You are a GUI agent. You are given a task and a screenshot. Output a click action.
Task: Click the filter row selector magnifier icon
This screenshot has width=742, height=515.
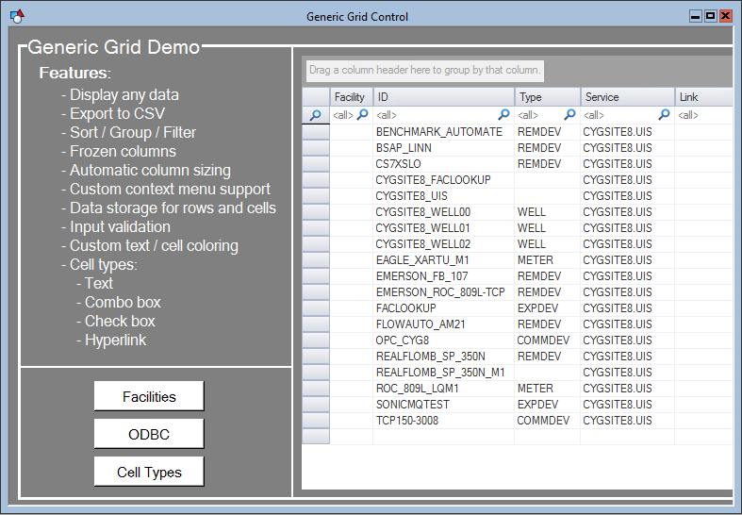pos(315,115)
